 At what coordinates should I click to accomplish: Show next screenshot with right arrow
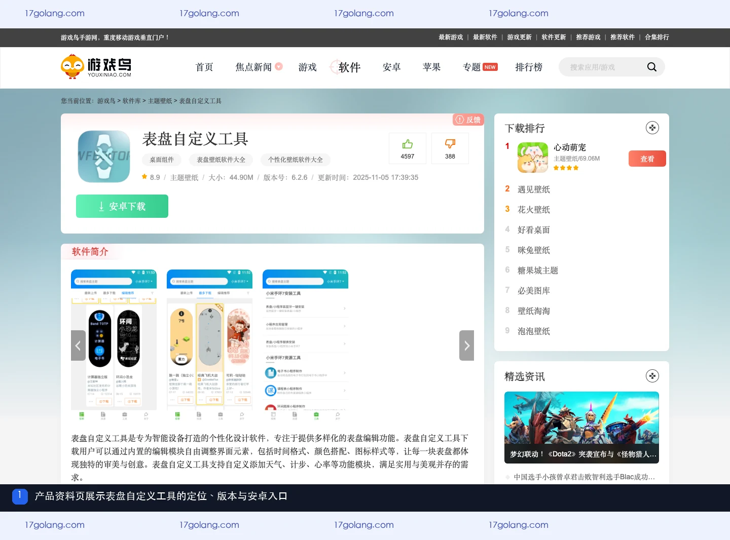point(466,345)
